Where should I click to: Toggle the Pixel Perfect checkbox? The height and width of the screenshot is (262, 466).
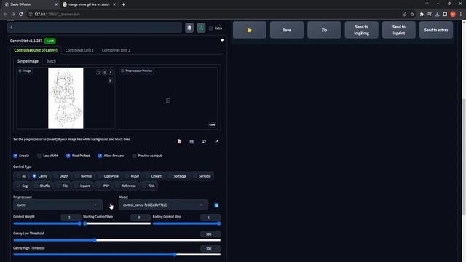(x=68, y=156)
